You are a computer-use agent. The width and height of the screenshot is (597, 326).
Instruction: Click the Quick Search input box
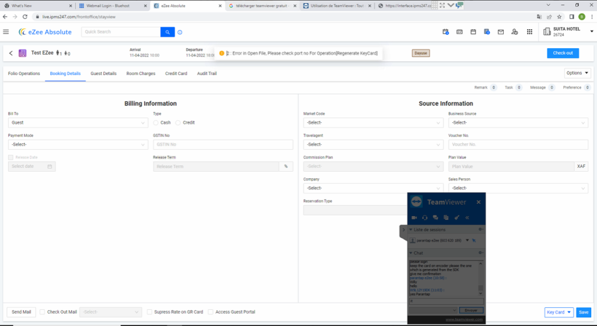pyautogui.click(x=121, y=32)
